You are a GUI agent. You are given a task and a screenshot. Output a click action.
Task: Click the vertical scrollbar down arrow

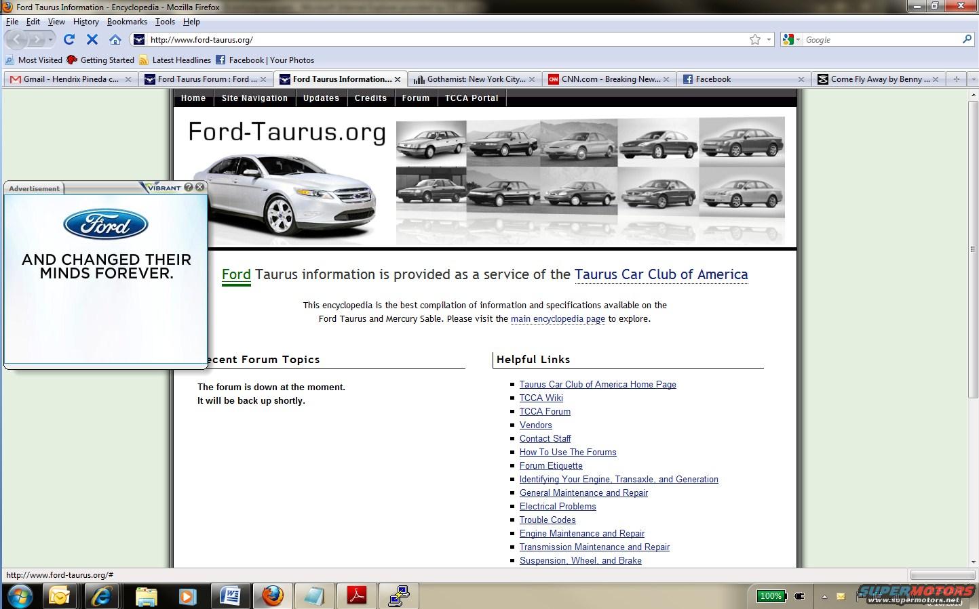pyautogui.click(x=974, y=561)
